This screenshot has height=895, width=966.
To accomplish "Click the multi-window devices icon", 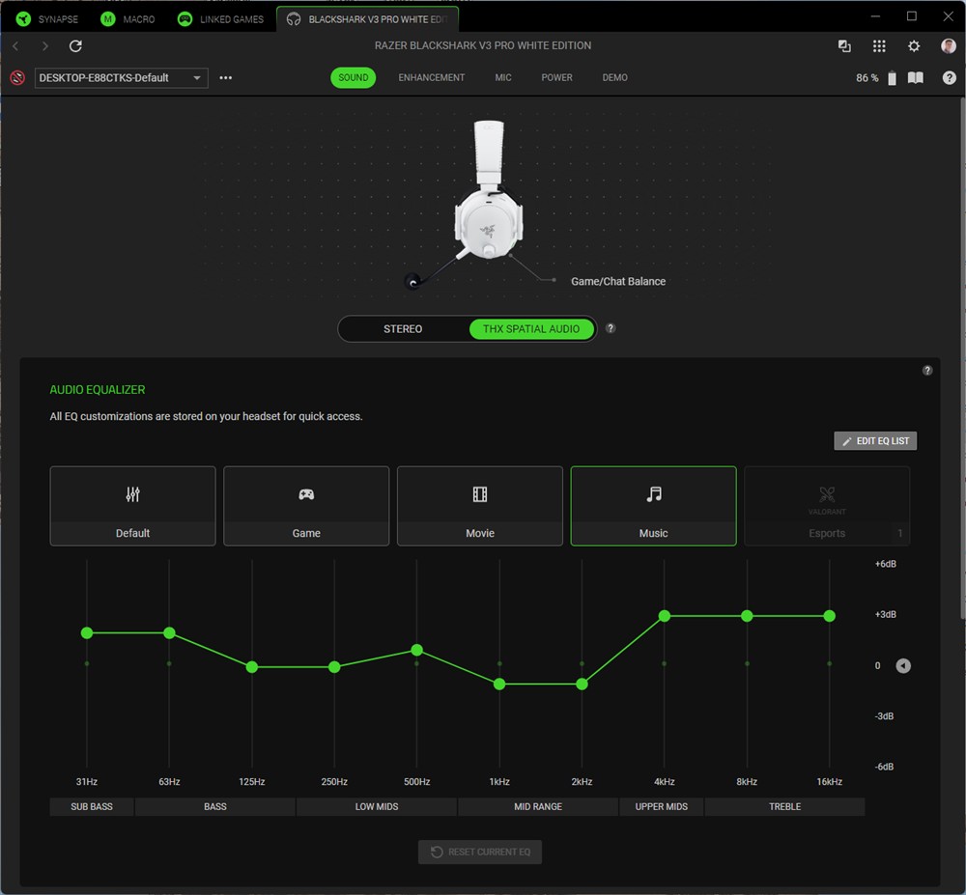I will [x=844, y=46].
